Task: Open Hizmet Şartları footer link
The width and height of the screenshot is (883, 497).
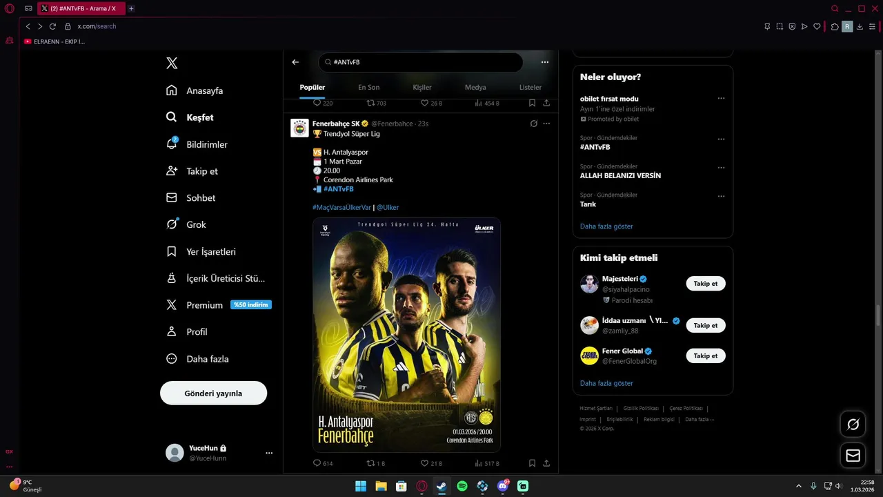Action: 596,409
